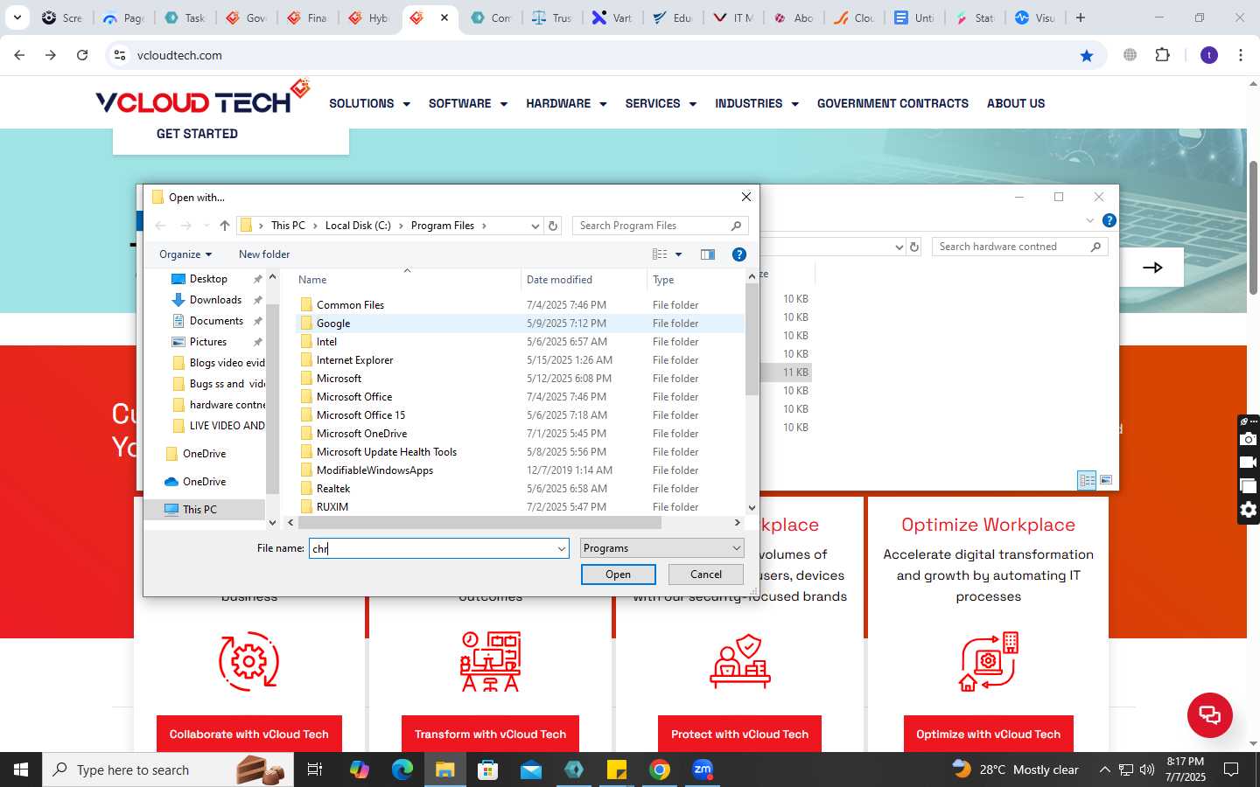Reload the vcloudtech.com page

click(x=82, y=55)
